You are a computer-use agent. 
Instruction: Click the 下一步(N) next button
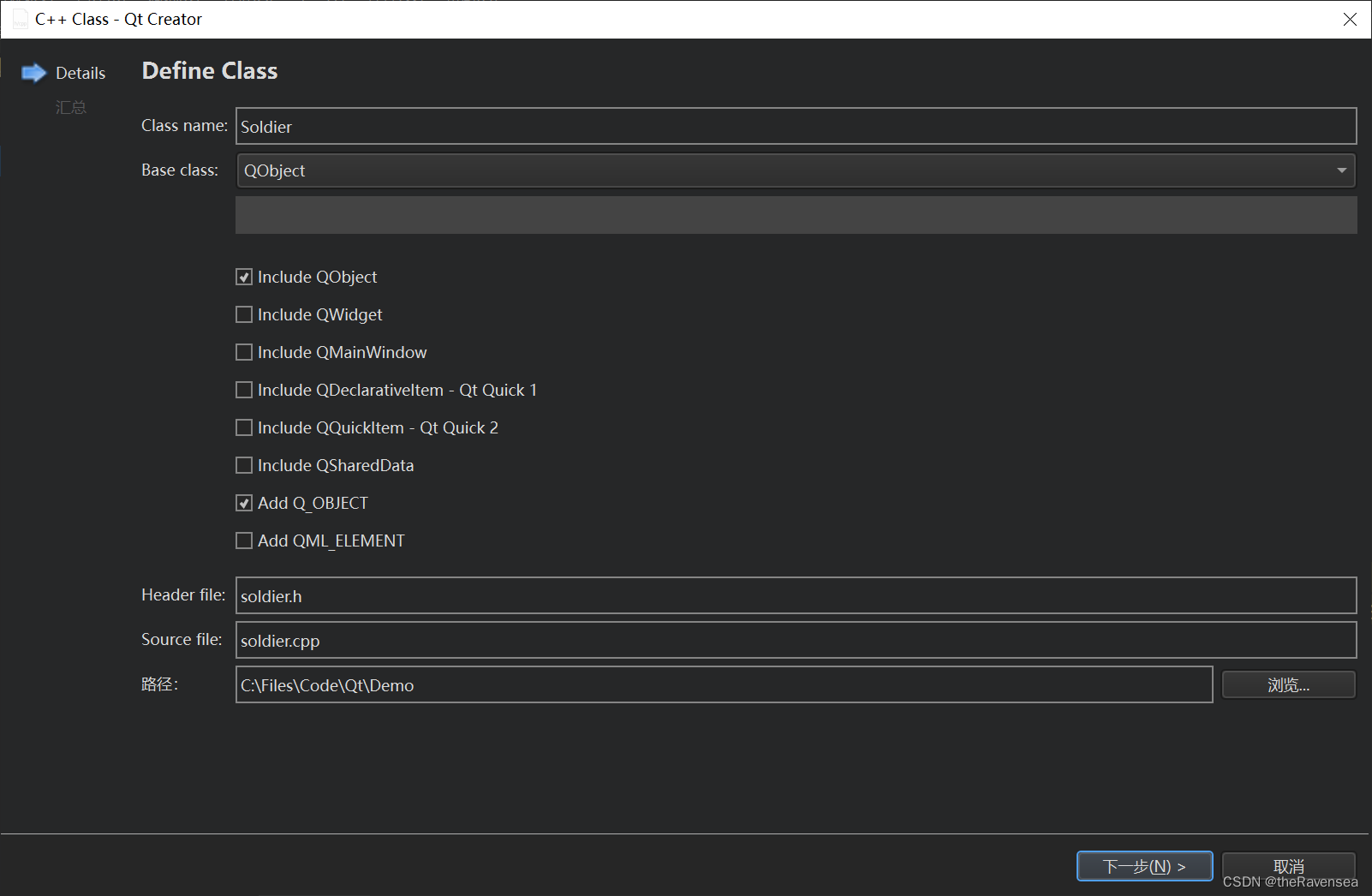coord(1144,866)
